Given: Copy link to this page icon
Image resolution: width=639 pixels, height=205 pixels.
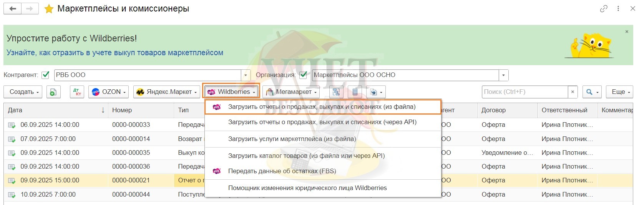Looking at the screenshot, I should pyautogui.click(x=604, y=8).
